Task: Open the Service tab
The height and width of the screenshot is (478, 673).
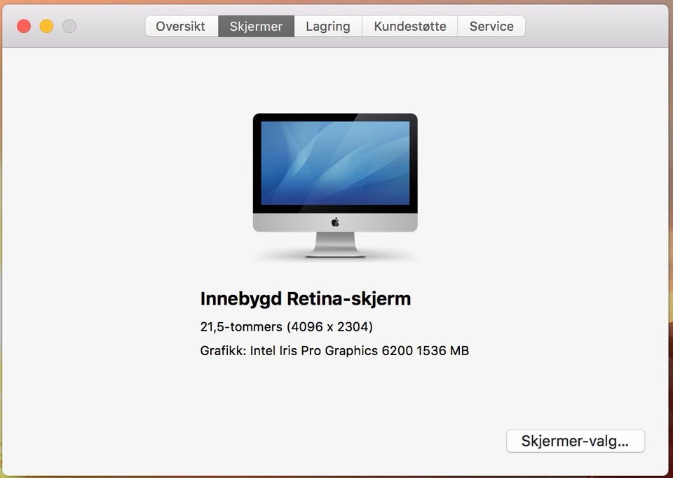Action: tap(491, 26)
